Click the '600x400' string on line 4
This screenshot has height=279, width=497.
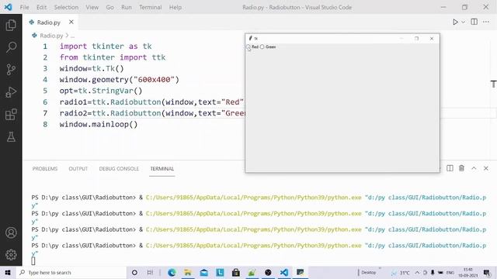coord(154,80)
